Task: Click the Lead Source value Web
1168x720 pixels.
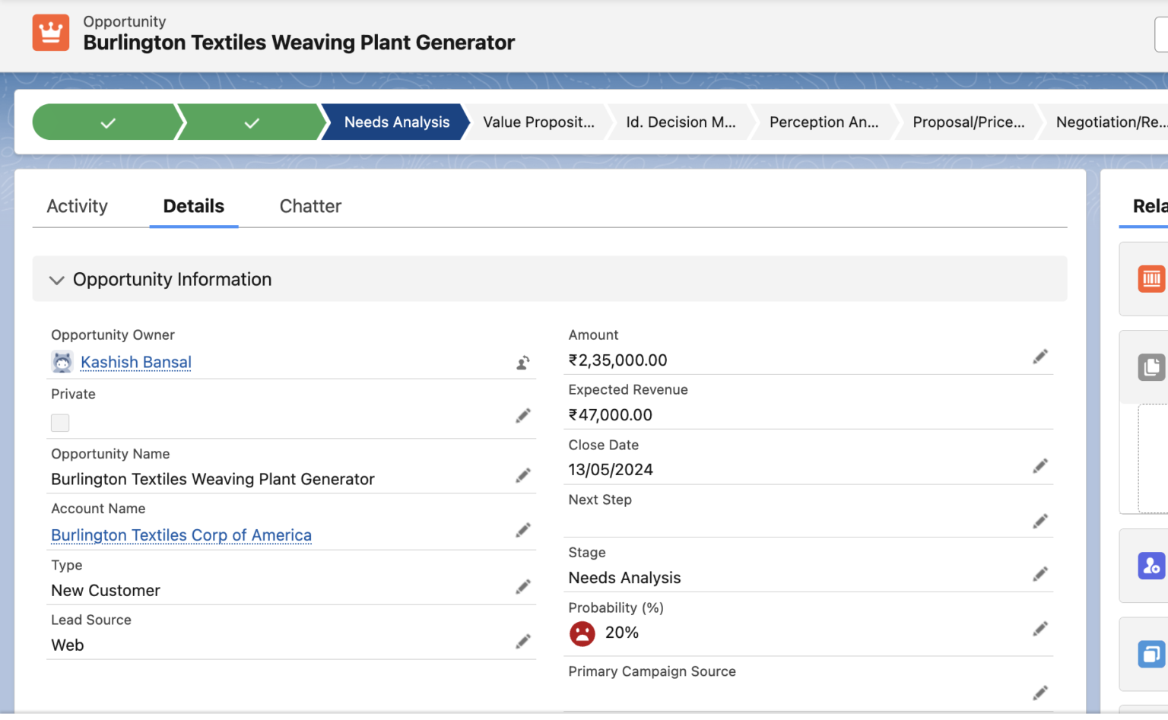Action: 68,645
